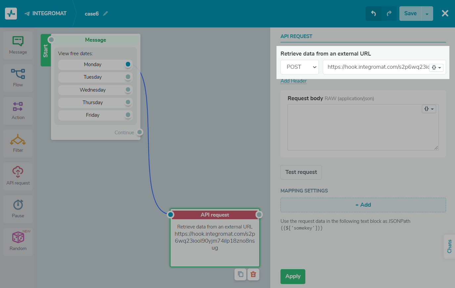Screen dimensions: 455x288
Task: Click the API request node header
Action: [x=215, y=215]
